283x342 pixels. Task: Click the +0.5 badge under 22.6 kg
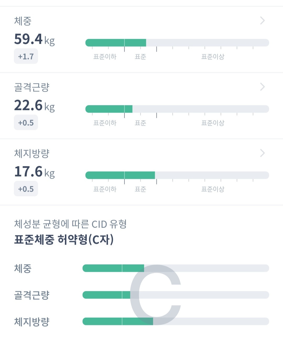(x=26, y=123)
